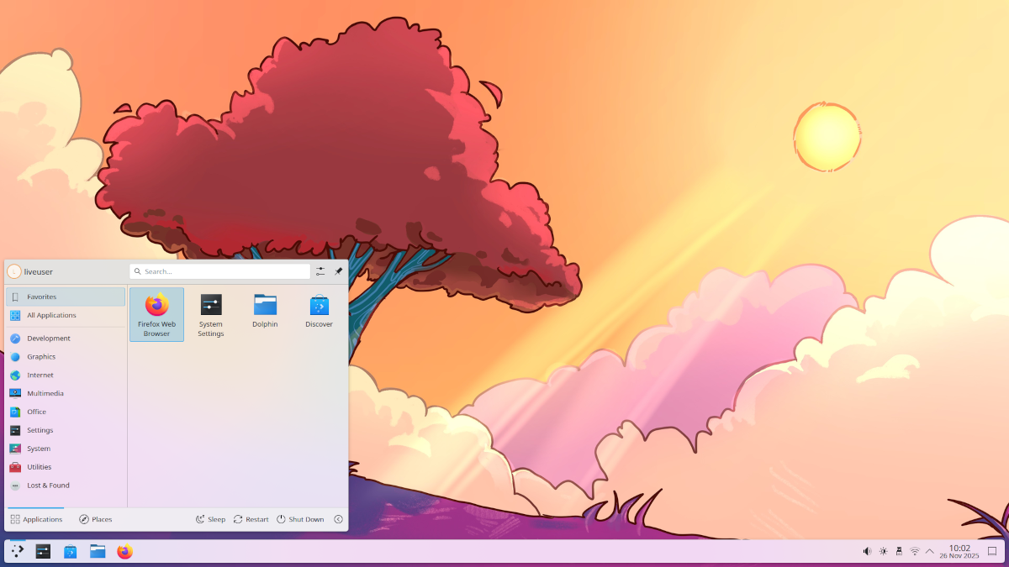The image size is (1009, 567).
Task: Click the volume speaker icon in system tray
Action: pyautogui.click(x=867, y=552)
